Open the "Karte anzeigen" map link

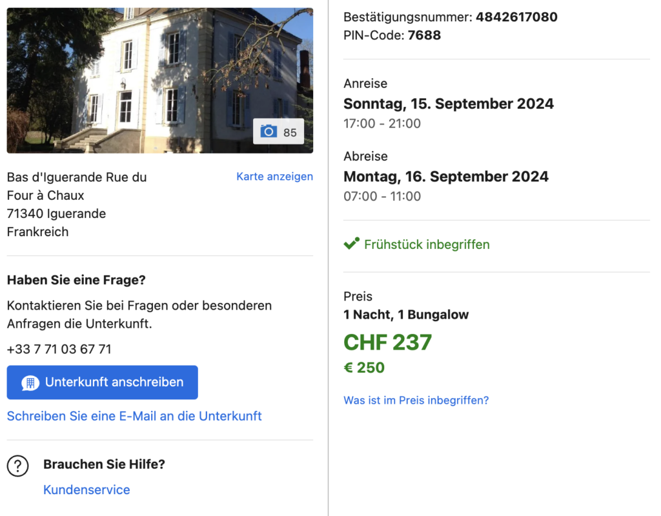[x=274, y=176]
